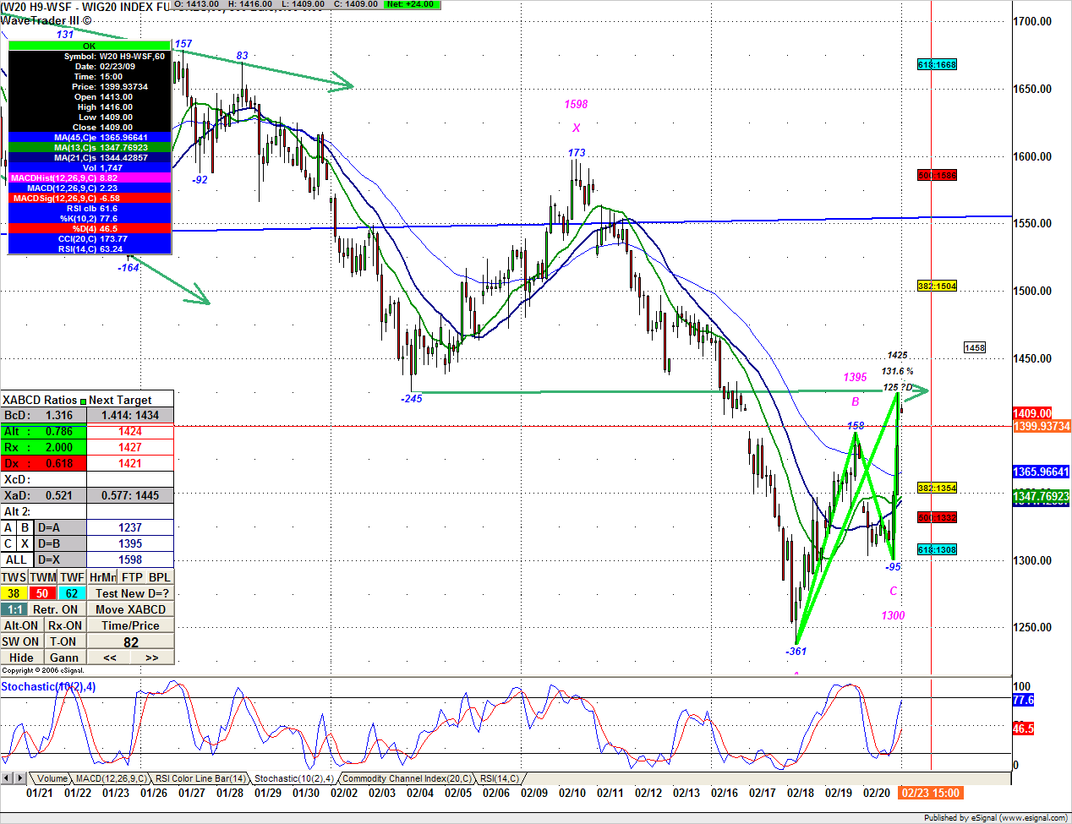Click the FTP button
Screen dimensions: 1072x824
pyautogui.click(x=132, y=577)
